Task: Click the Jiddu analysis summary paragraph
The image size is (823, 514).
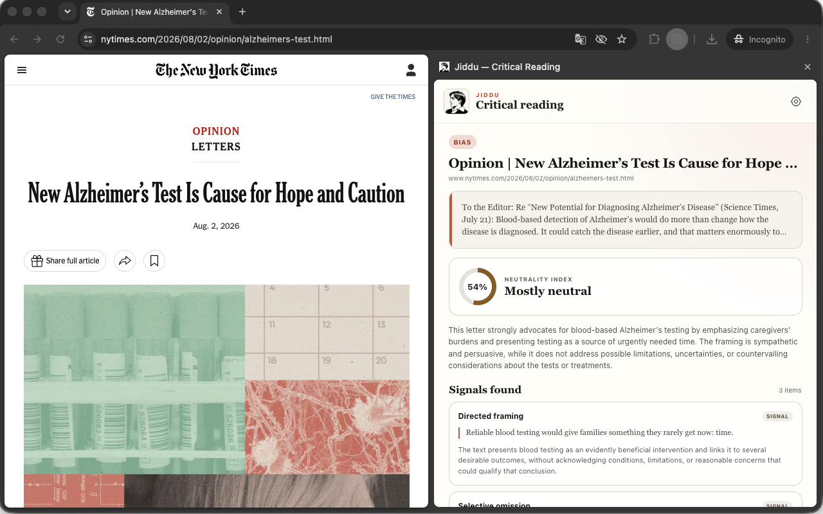Action: (x=622, y=348)
